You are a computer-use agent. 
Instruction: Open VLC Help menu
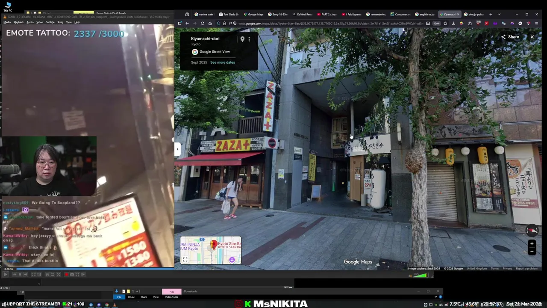(x=77, y=22)
